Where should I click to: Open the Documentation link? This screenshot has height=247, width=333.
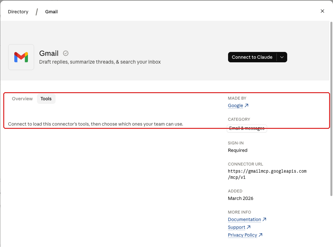point(247,219)
